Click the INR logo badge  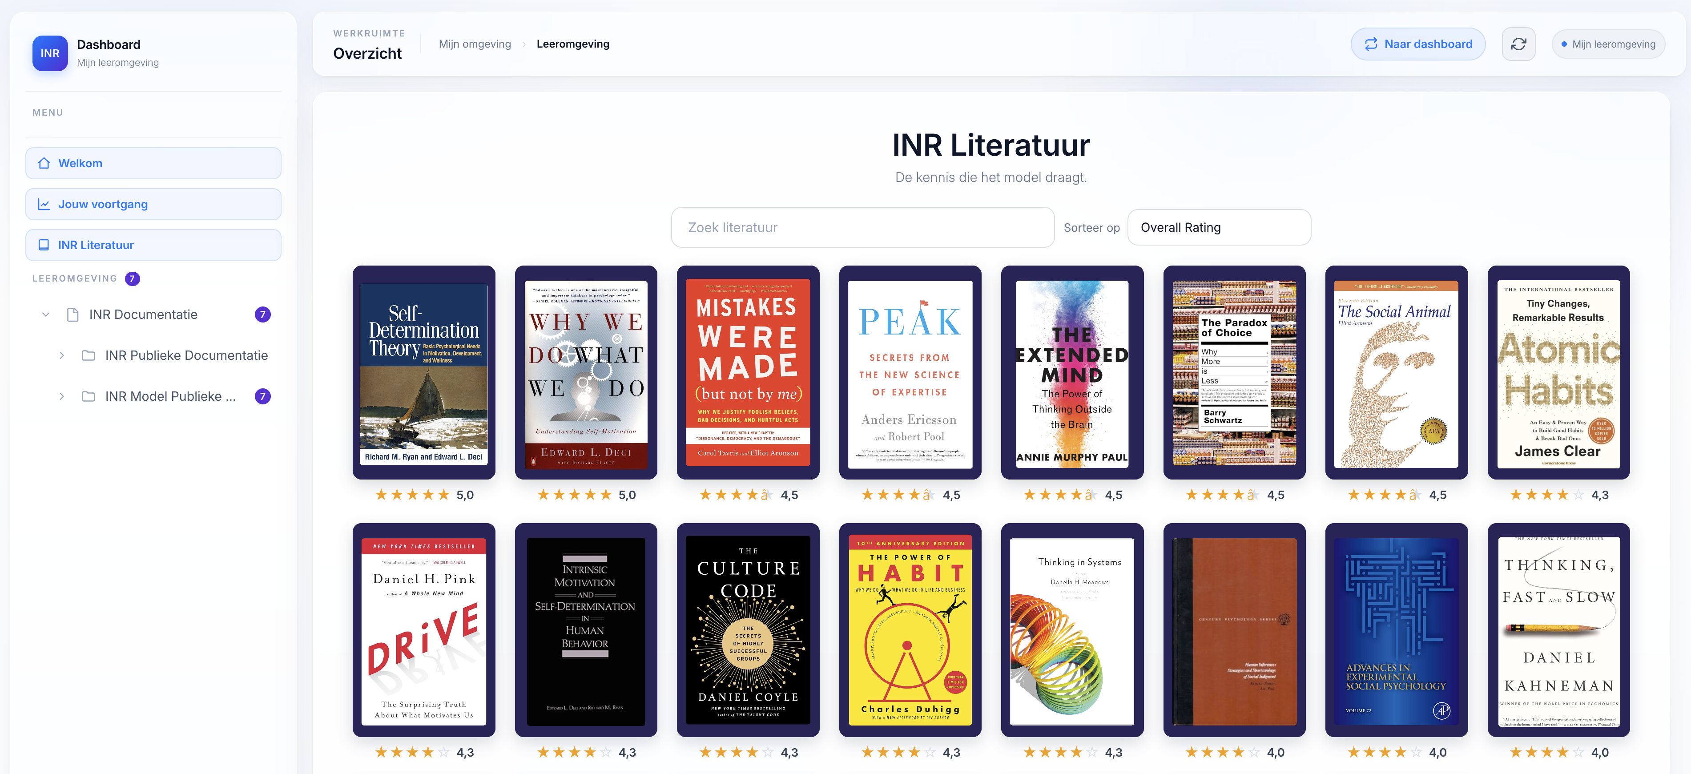pyautogui.click(x=50, y=53)
